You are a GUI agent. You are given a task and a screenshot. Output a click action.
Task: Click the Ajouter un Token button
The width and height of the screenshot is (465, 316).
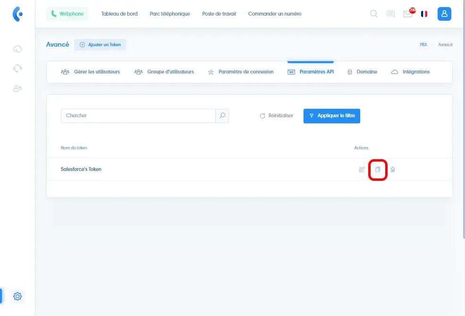[100, 45]
